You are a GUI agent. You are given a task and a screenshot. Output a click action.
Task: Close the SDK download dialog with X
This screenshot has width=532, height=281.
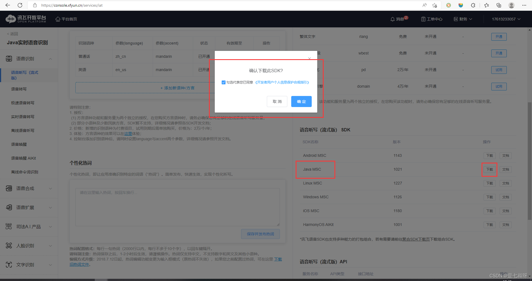[310, 58]
